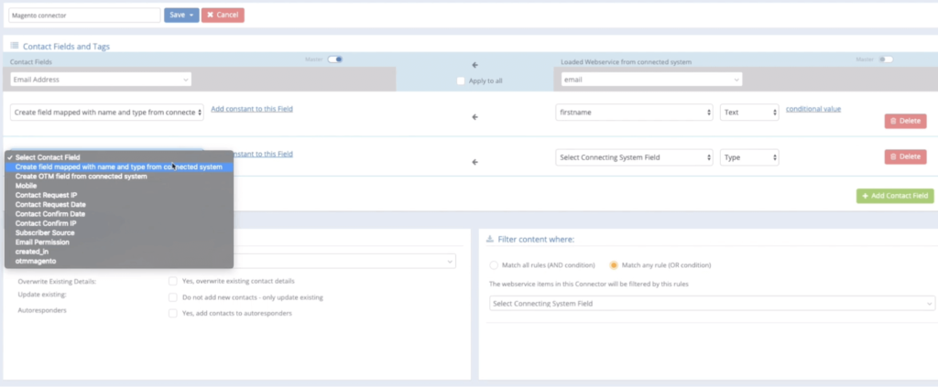938x387 pixels.
Task: Choose Contact Request IP option
Action: coord(119,195)
